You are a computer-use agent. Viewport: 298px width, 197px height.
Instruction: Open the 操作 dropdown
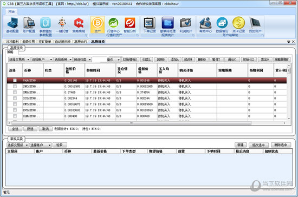[x=114, y=60]
